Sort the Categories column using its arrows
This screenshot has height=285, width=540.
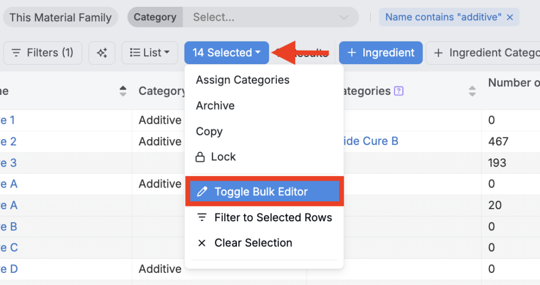(x=472, y=91)
